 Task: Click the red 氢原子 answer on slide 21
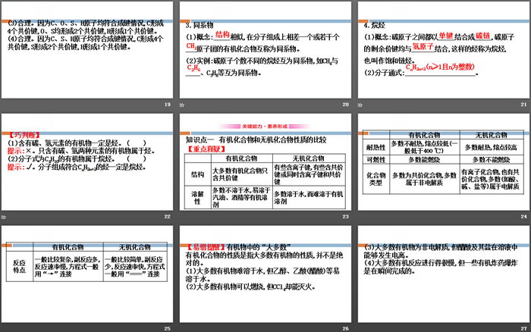coord(423,47)
